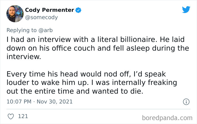Open the @somecody handle
This screenshot has height=124, width=197.
(x=41, y=17)
